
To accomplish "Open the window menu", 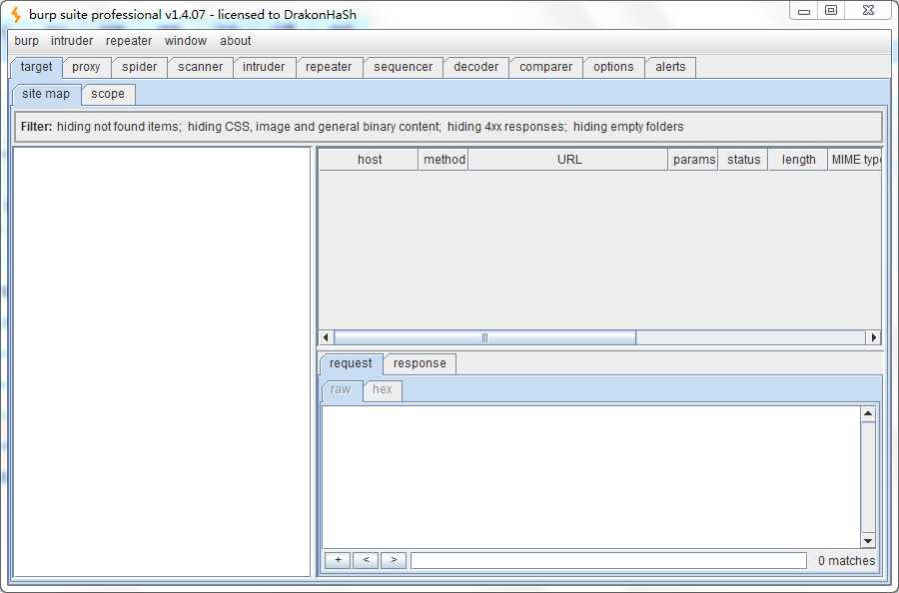I will coord(185,41).
